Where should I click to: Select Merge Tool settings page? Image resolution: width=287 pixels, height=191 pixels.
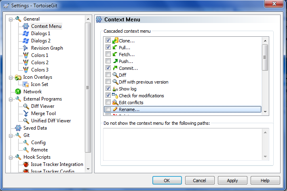[43, 113]
